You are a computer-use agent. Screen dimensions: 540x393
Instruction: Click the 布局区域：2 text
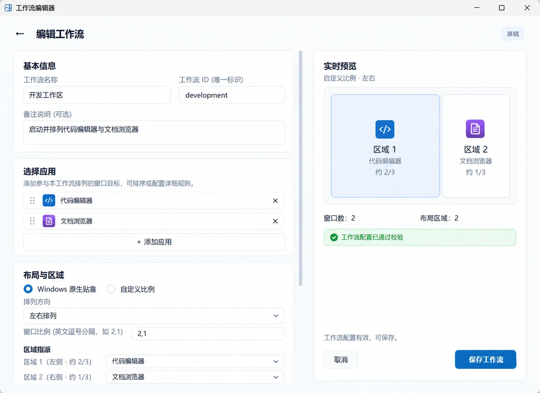click(x=439, y=218)
